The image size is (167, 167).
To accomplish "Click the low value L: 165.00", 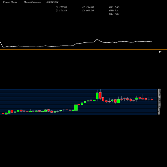I will click(88, 11).
